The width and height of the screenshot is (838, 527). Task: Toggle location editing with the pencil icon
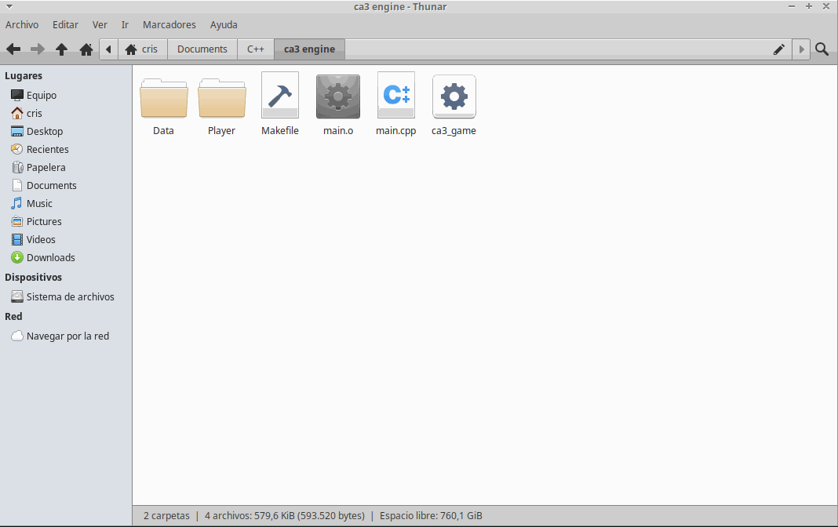click(x=778, y=49)
